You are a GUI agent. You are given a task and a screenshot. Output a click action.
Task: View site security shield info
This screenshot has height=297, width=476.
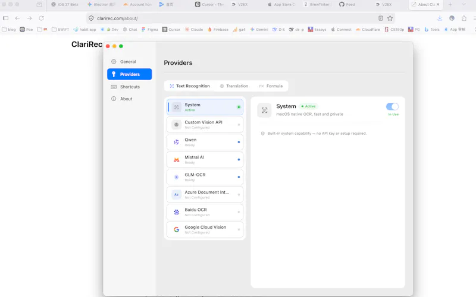91,18
